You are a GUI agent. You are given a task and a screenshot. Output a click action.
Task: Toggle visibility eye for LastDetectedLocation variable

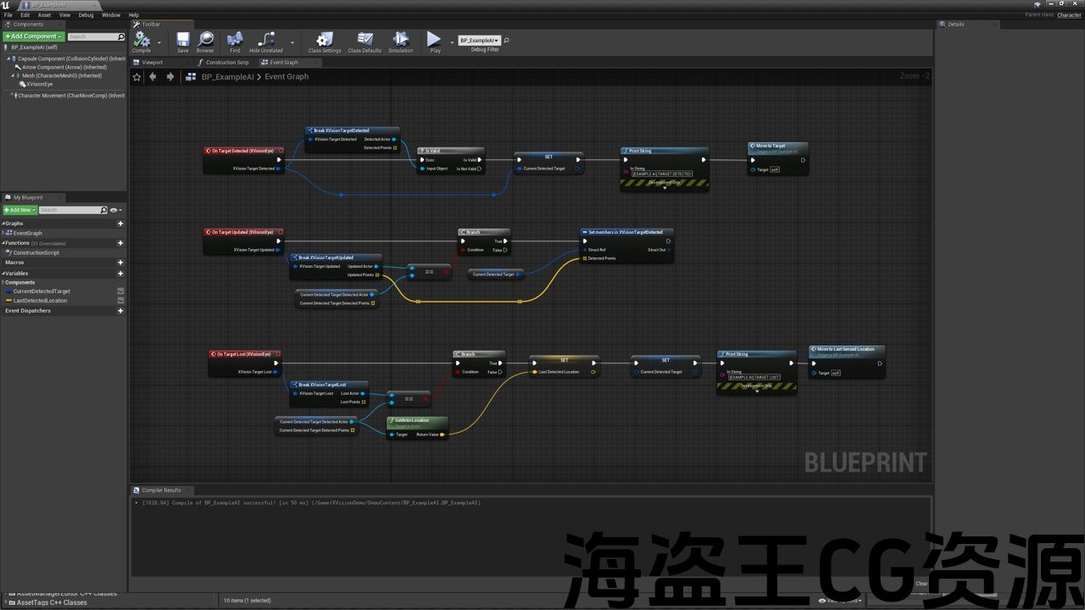click(120, 301)
